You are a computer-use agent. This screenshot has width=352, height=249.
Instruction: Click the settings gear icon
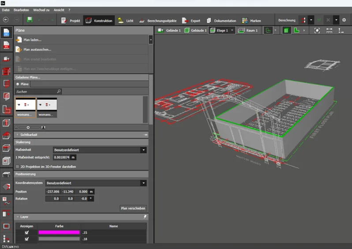coord(344,20)
